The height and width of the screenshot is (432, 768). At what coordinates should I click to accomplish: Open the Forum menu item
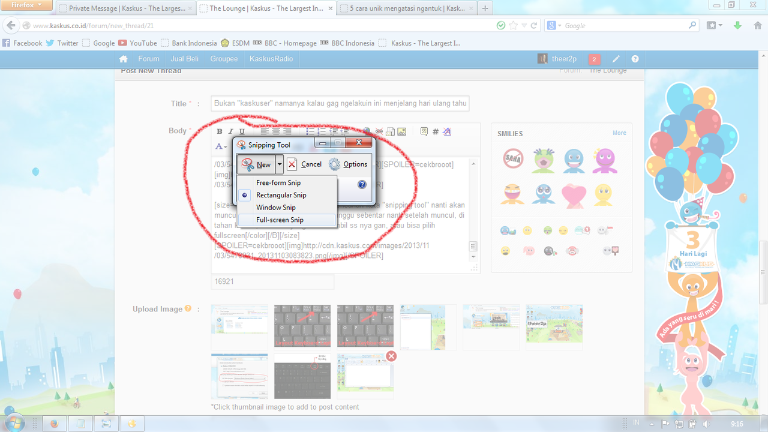tap(149, 59)
